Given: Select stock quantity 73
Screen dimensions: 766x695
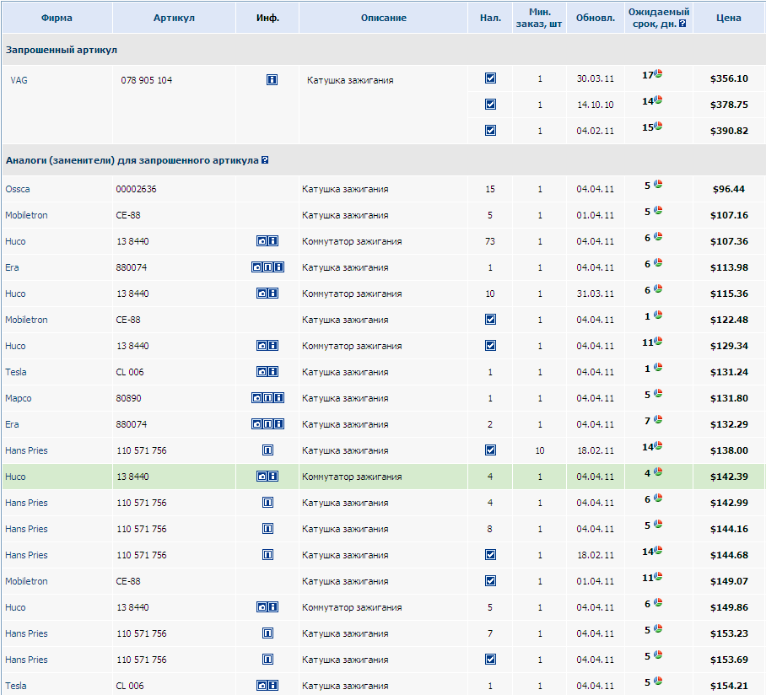Looking at the screenshot, I should [490, 241].
